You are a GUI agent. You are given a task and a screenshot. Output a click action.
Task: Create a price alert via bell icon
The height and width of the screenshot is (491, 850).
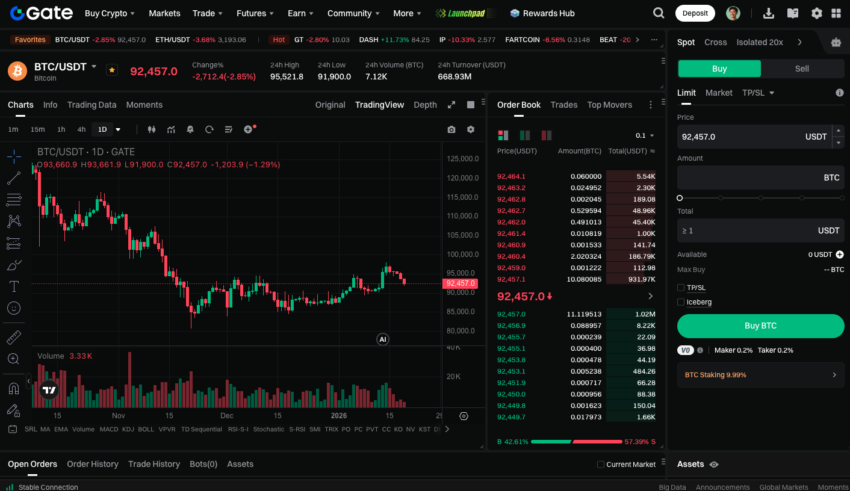click(x=190, y=129)
